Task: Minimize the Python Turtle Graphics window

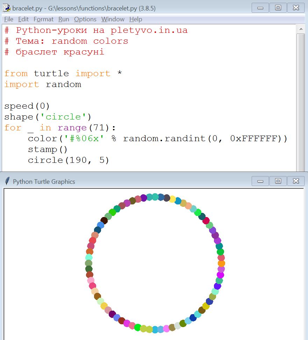Action: [260, 181]
